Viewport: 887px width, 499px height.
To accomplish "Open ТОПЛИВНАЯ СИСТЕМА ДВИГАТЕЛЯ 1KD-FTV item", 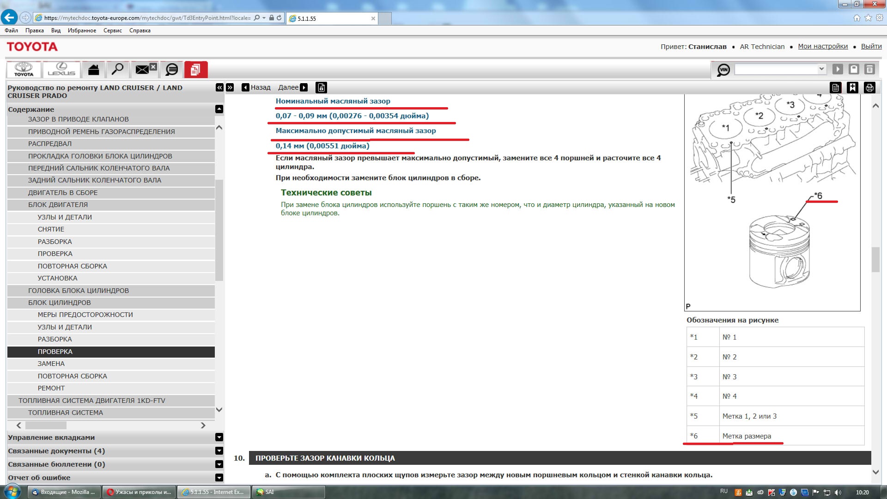I will click(x=111, y=401).
